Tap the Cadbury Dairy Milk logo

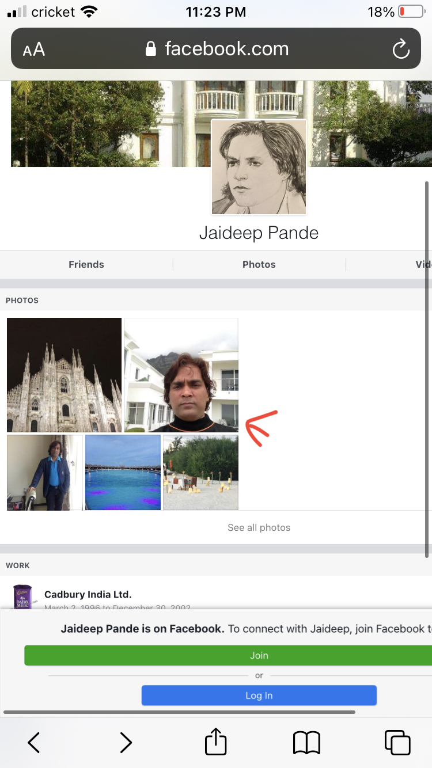(23, 598)
